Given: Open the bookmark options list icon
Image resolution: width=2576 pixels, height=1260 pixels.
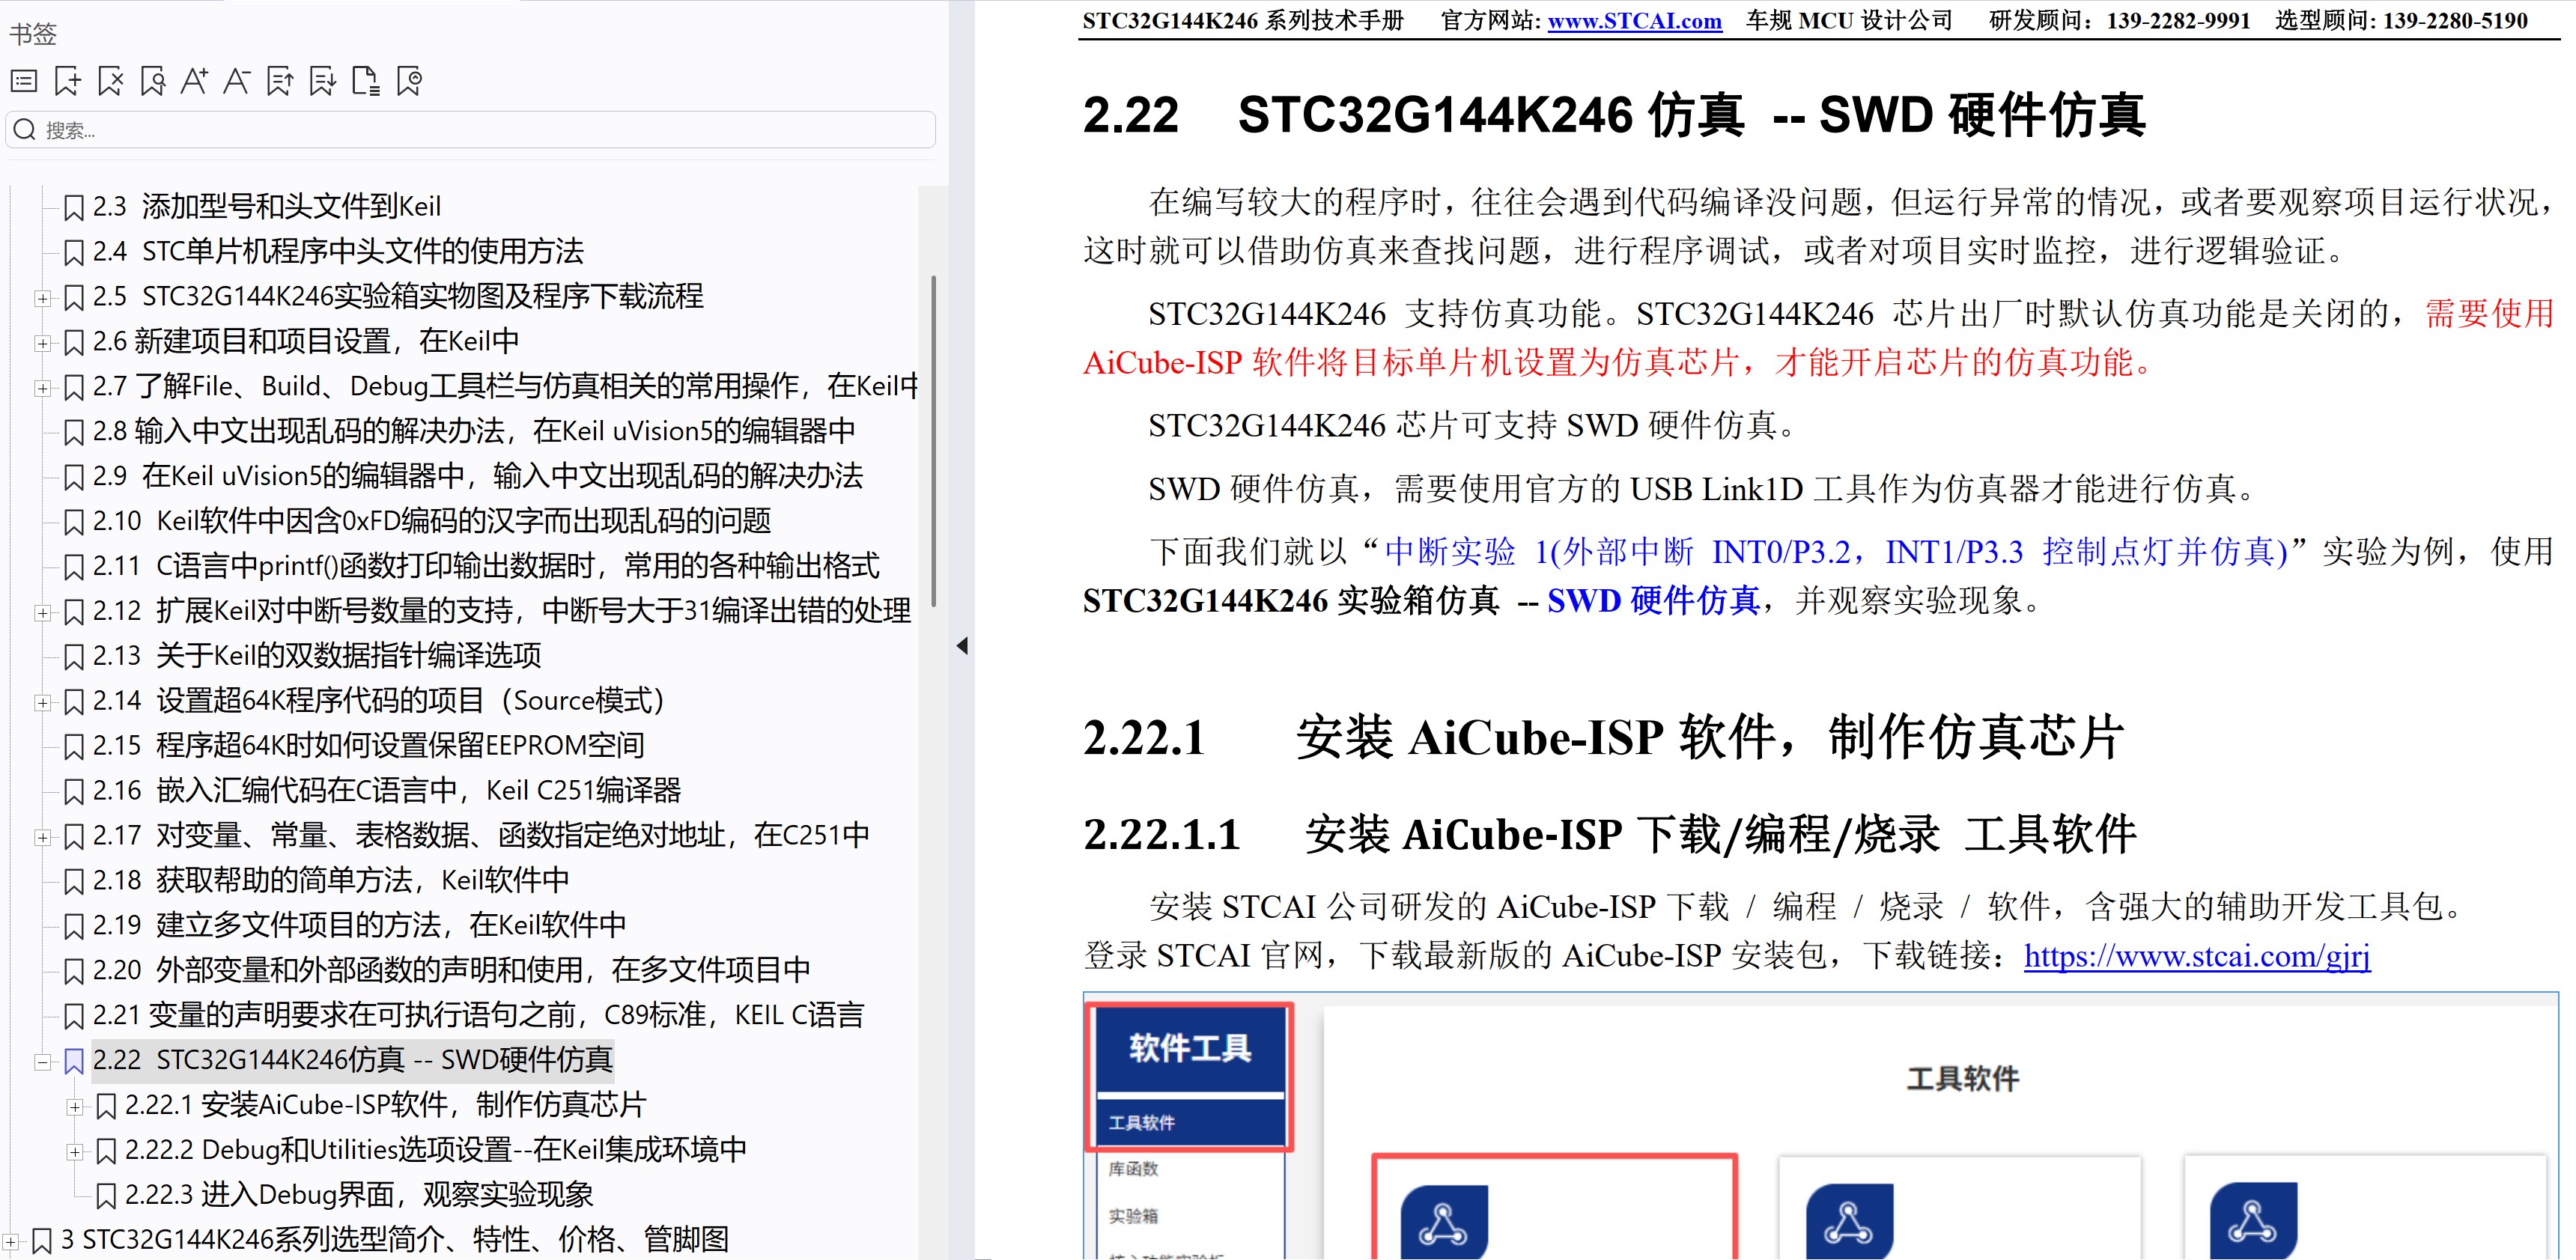Looking at the screenshot, I should coord(24,81).
